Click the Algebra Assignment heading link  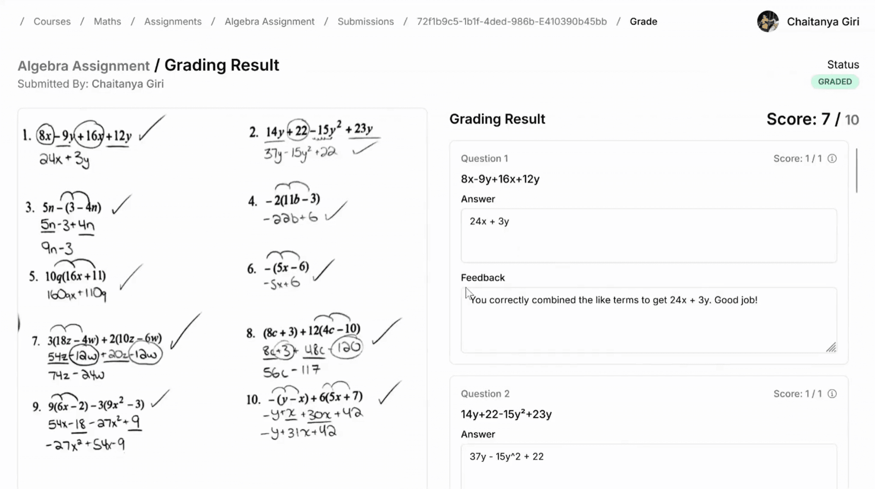pyautogui.click(x=84, y=66)
